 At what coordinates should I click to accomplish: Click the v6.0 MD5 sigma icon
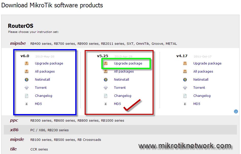[x=27, y=104]
